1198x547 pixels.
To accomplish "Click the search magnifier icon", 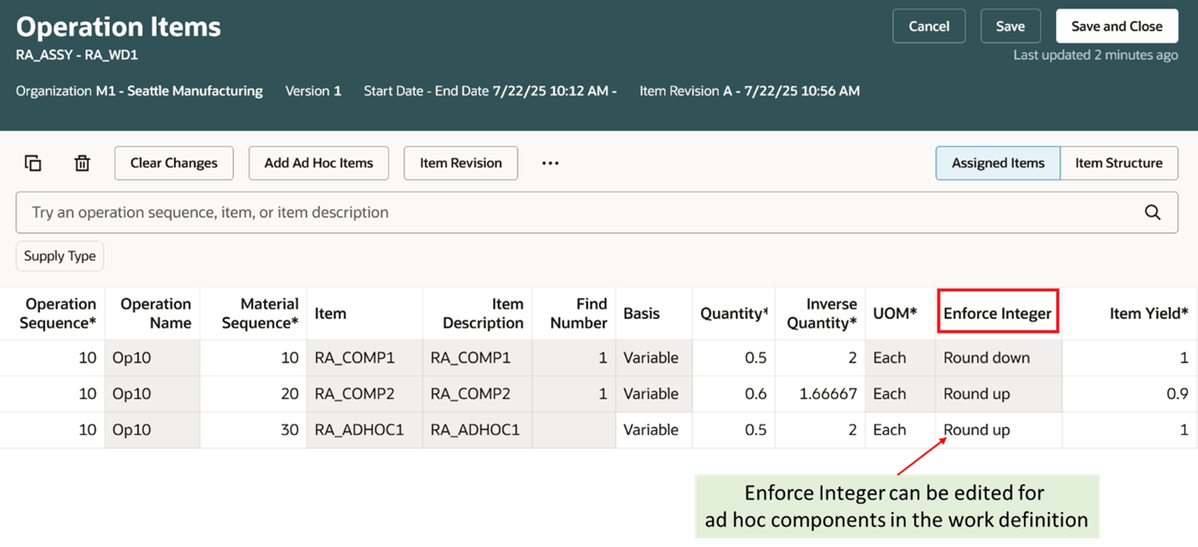I will coord(1152,212).
